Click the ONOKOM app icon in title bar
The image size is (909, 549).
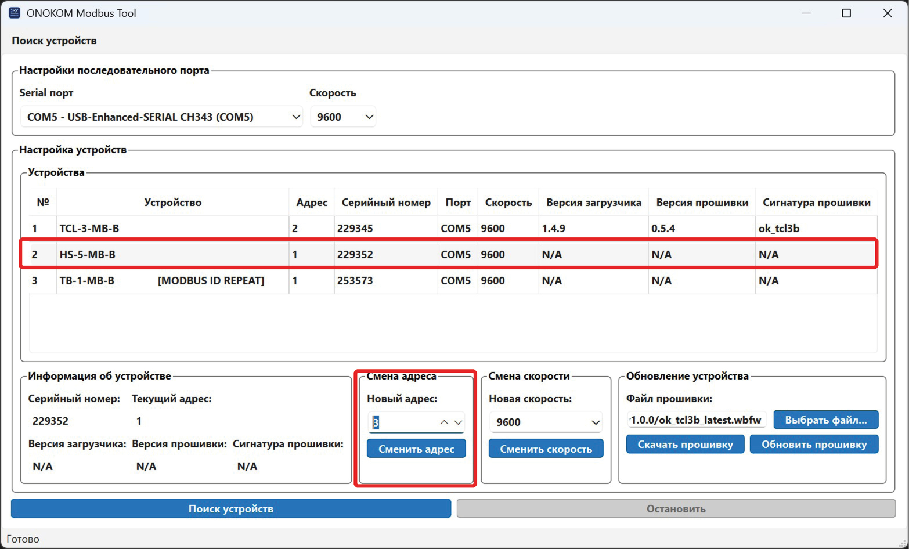click(x=15, y=13)
